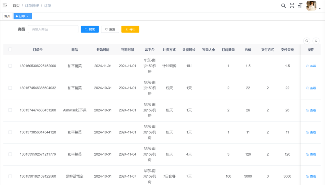
Task: Click the dropdown caret beside avatar
Action: point(320,9)
